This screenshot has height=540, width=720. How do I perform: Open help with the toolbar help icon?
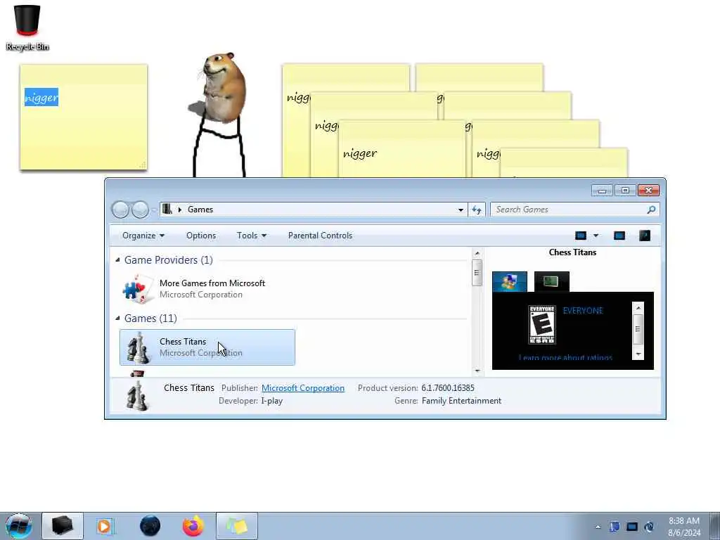tap(645, 236)
